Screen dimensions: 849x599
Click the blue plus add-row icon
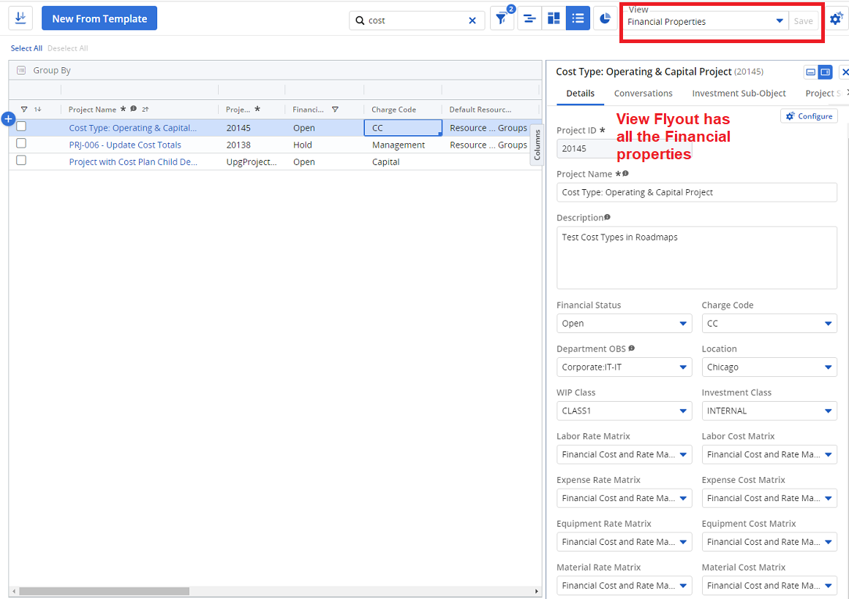coord(9,119)
